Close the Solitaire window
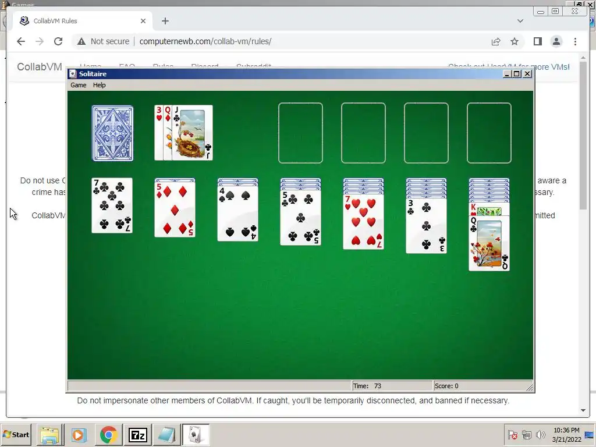This screenshot has width=596, height=447. click(x=527, y=74)
